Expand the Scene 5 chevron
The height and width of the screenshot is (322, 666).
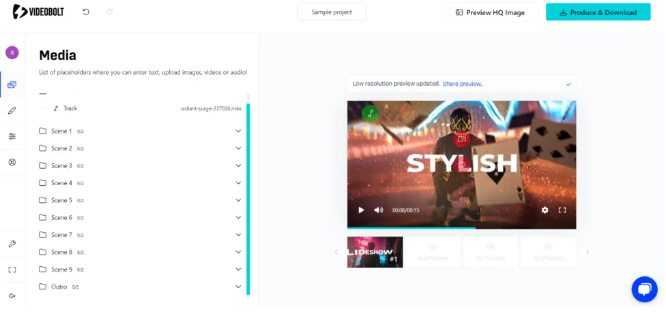(238, 200)
